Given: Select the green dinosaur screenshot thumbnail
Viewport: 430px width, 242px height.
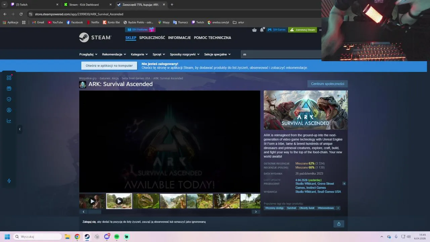Looking at the screenshot, I should pyautogui.click(x=146, y=201).
